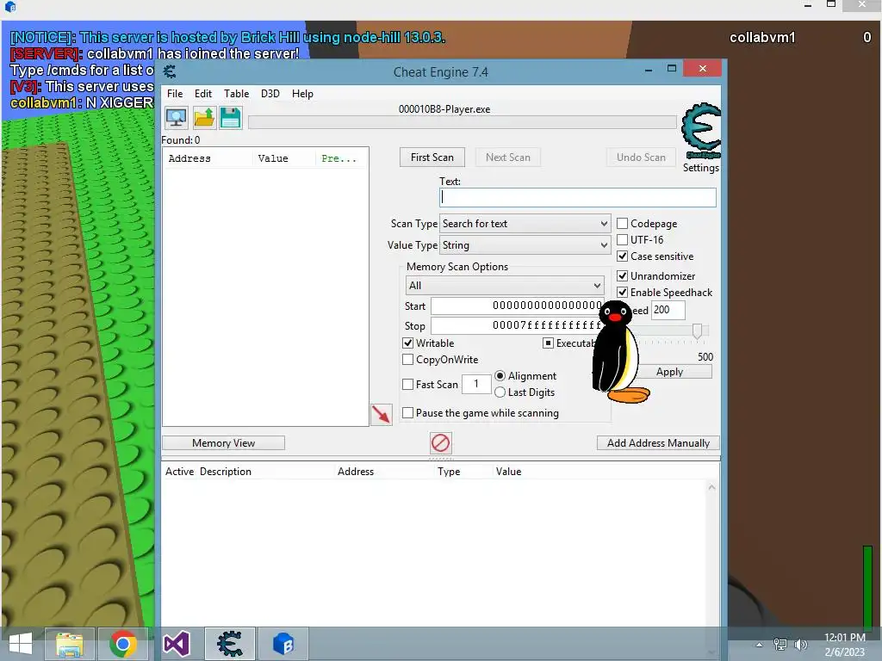The image size is (882, 661).
Task: Open the Table menu
Action: 236,94
